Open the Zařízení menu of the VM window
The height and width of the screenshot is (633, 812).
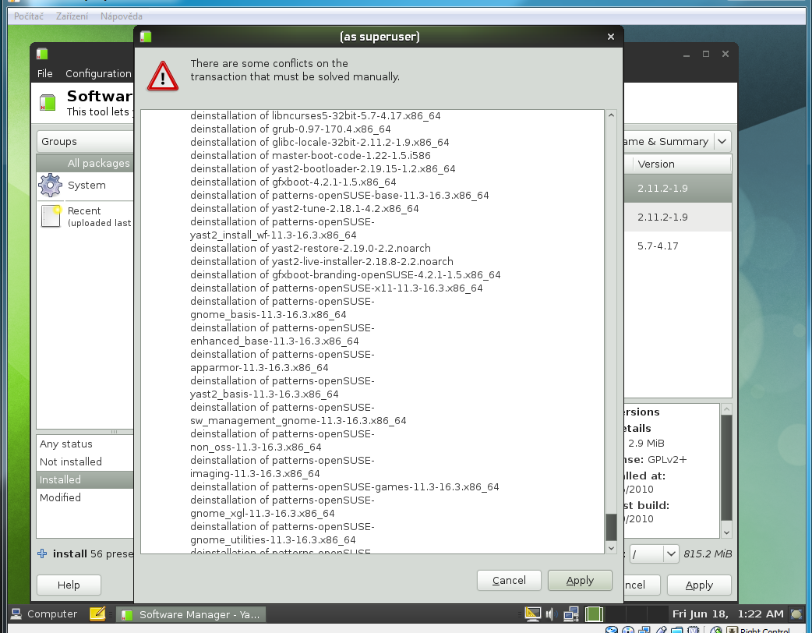click(72, 16)
